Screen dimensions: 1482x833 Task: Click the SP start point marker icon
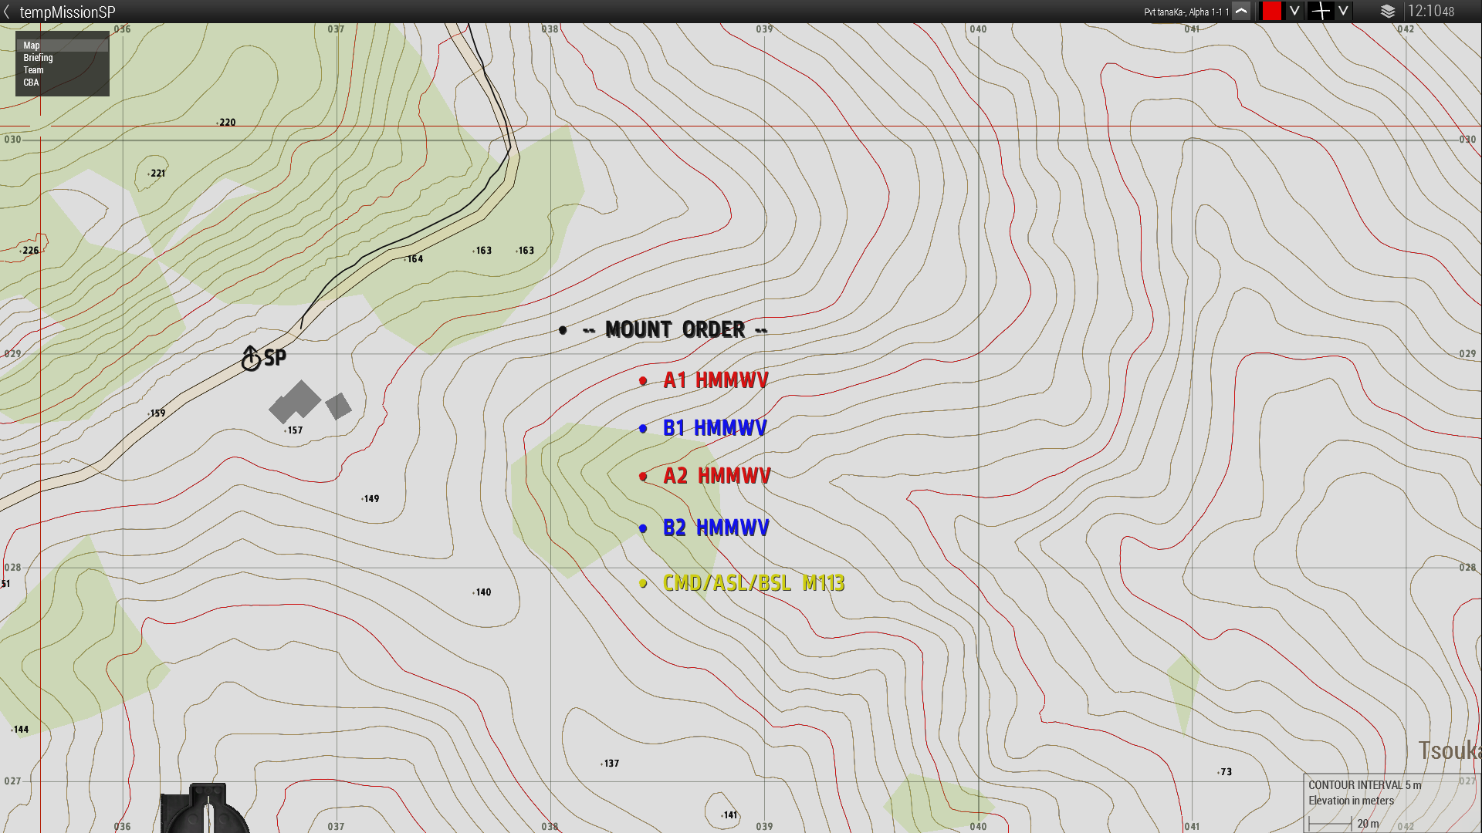point(251,359)
